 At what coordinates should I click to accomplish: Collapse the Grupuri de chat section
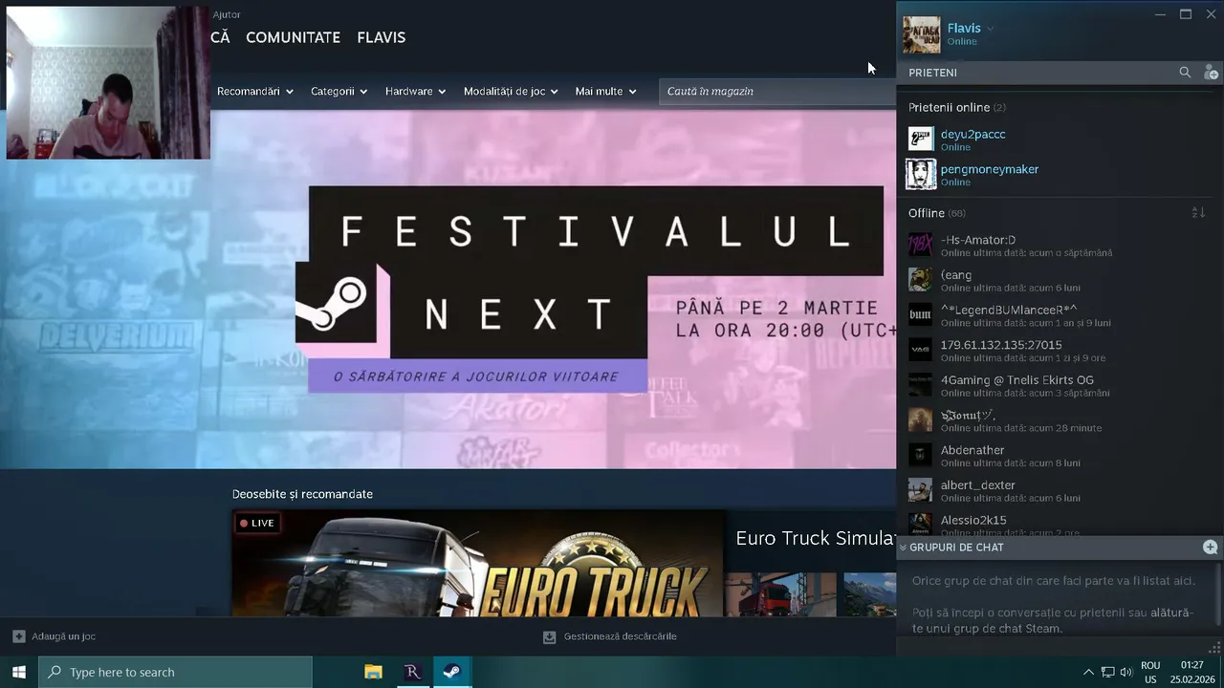click(903, 548)
